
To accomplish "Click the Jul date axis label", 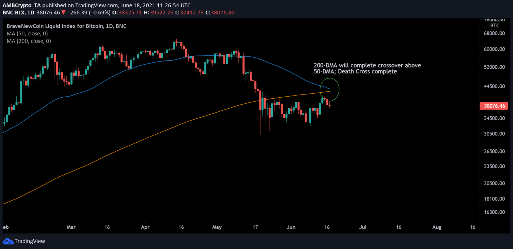I will point(363,227).
